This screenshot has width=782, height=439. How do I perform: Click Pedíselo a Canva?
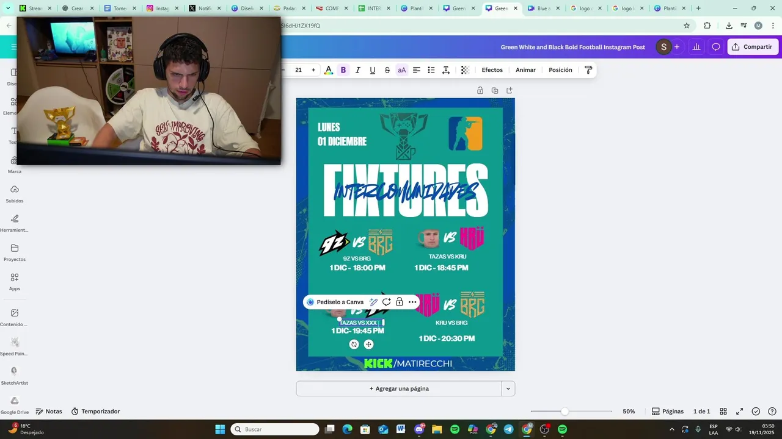[335, 302]
